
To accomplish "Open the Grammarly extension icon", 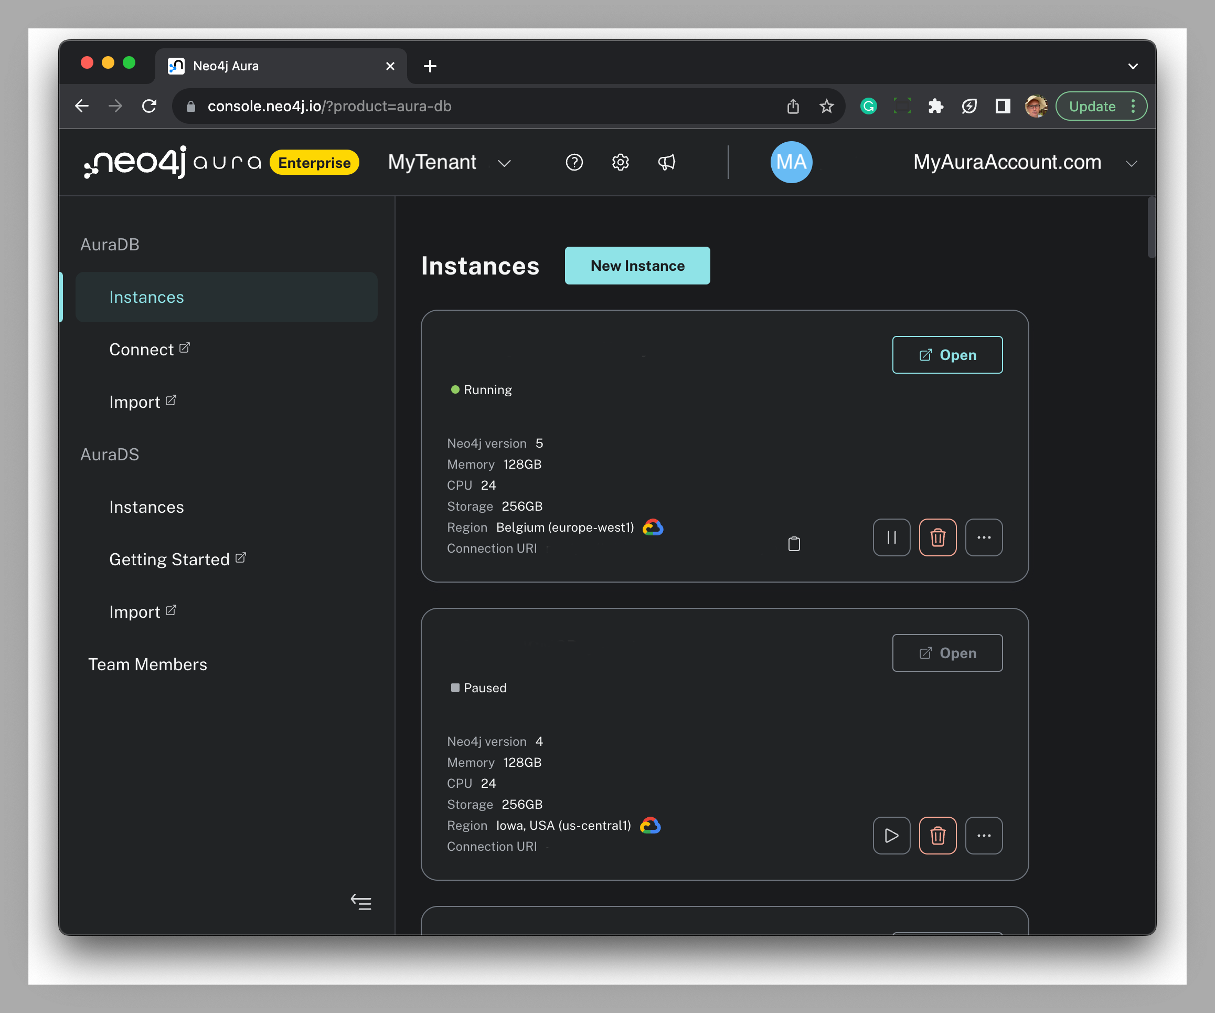I will tap(868, 106).
